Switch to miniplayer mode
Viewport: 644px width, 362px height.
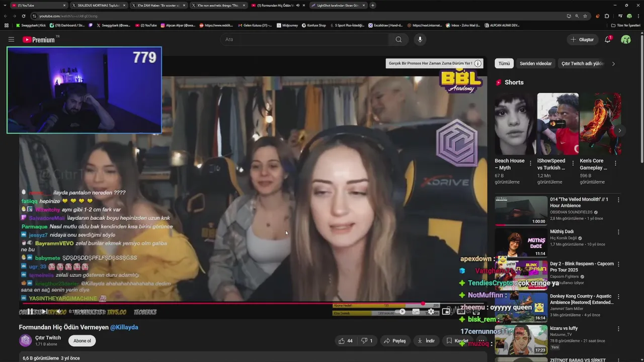pos(446,312)
